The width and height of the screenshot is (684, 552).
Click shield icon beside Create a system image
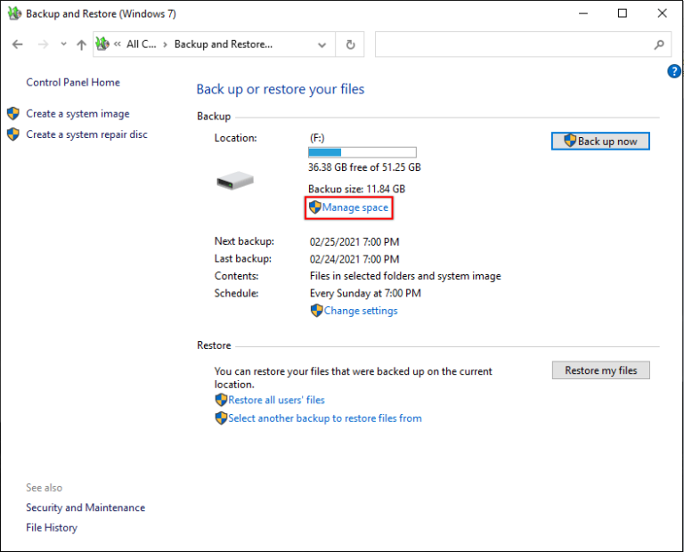(x=13, y=114)
